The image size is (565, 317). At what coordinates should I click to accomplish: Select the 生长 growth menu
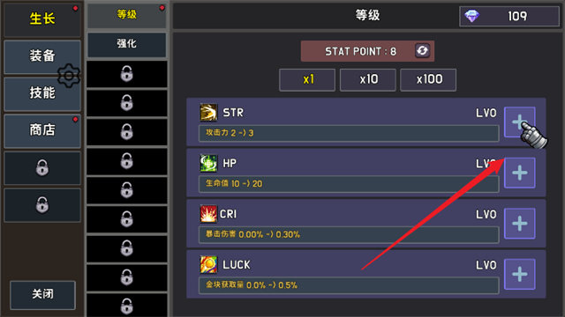[x=42, y=18]
